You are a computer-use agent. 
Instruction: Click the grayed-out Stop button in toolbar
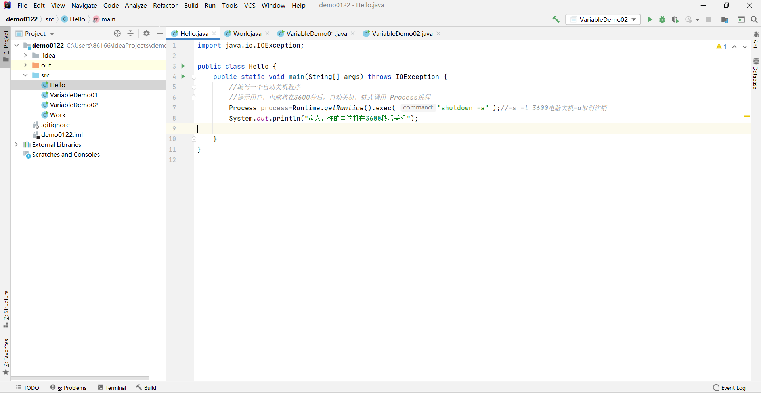pos(709,19)
